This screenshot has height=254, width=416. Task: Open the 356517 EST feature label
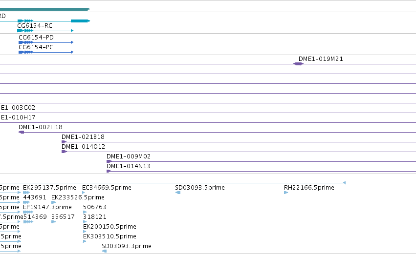63,217
